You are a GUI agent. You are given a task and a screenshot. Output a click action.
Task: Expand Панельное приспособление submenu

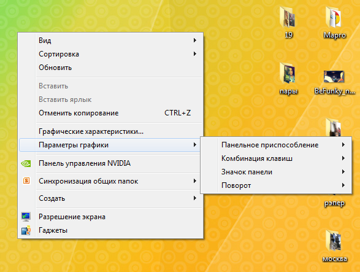click(276, 145)
